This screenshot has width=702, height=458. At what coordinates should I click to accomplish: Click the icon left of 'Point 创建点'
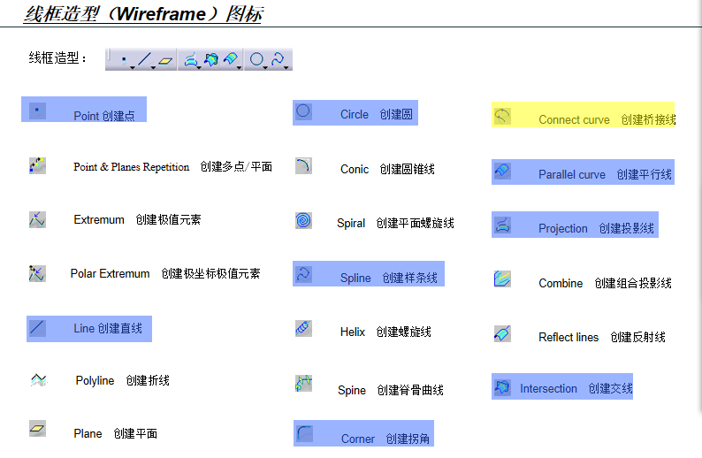pyautogui.click(x=37, y=111)
